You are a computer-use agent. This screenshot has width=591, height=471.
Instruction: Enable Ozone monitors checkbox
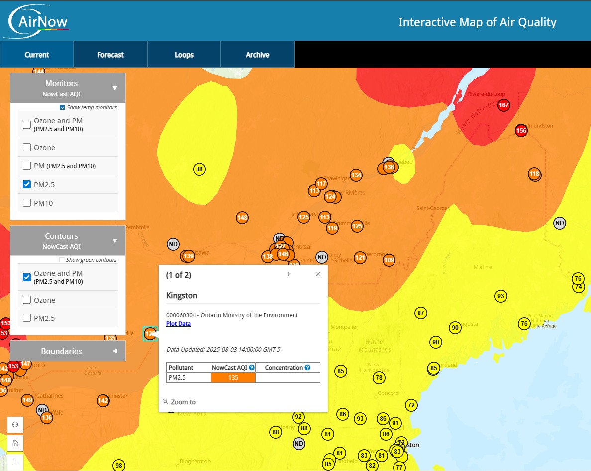coord(27,147)
